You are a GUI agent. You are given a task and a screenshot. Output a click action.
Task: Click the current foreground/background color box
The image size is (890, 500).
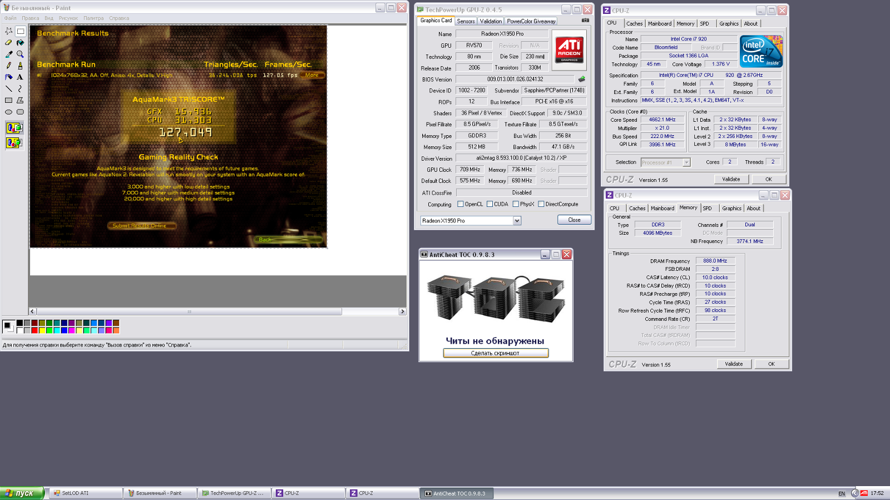[x=8, y=326]
